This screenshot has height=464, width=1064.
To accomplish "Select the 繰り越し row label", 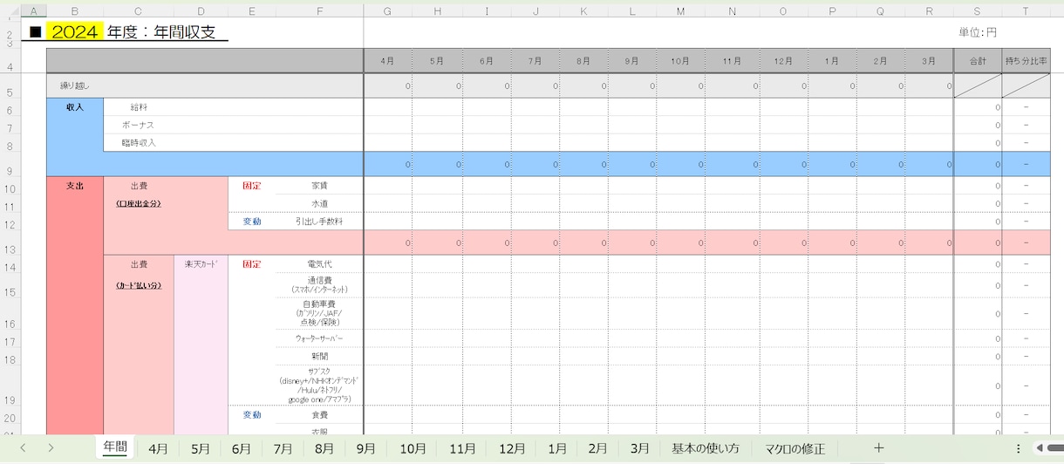I will tap(74, 86).
